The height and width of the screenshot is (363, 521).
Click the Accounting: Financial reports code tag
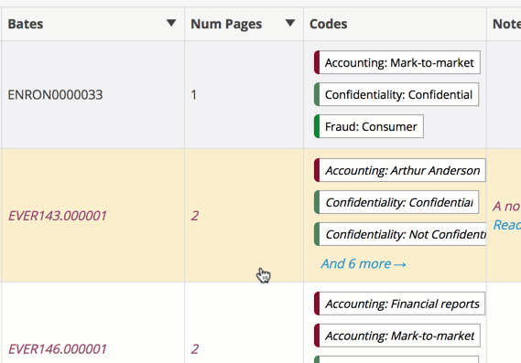tap(399, 304)
